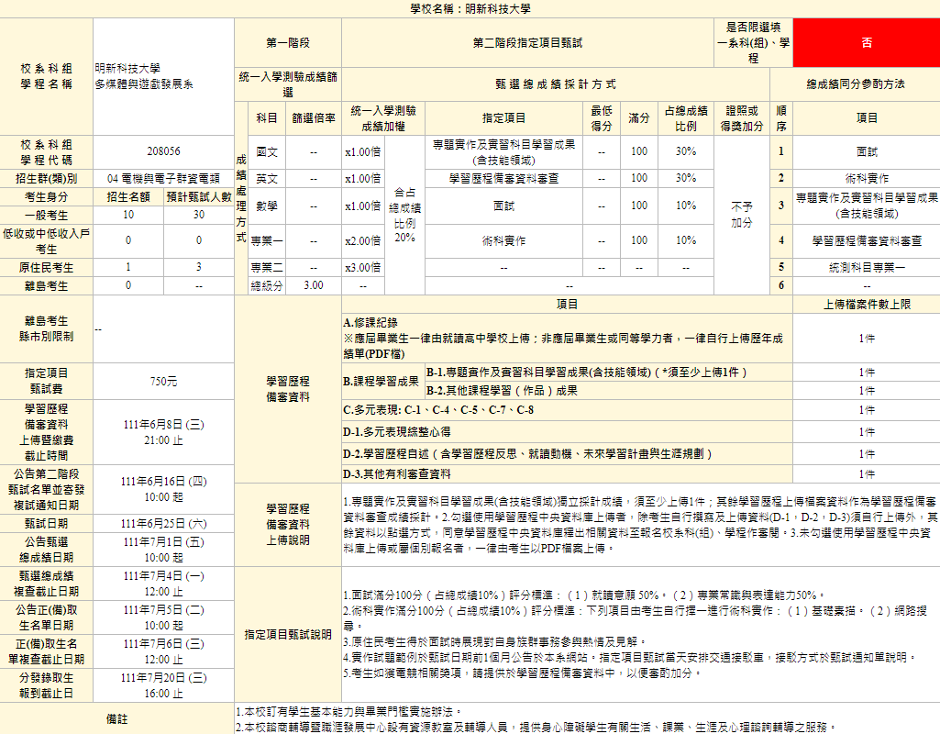
Task: Click the 英文 subject cell
Action: (x=267, y=179)
